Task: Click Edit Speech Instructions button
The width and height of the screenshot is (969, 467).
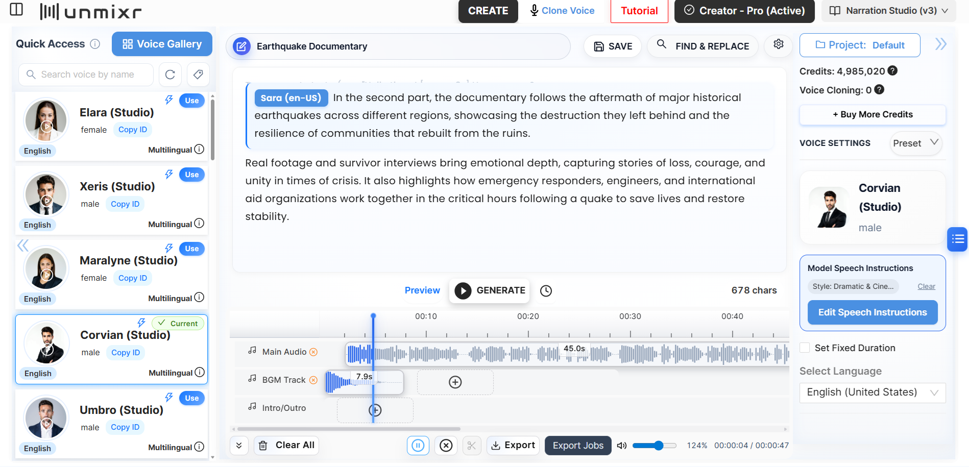Action: (872, 312)
